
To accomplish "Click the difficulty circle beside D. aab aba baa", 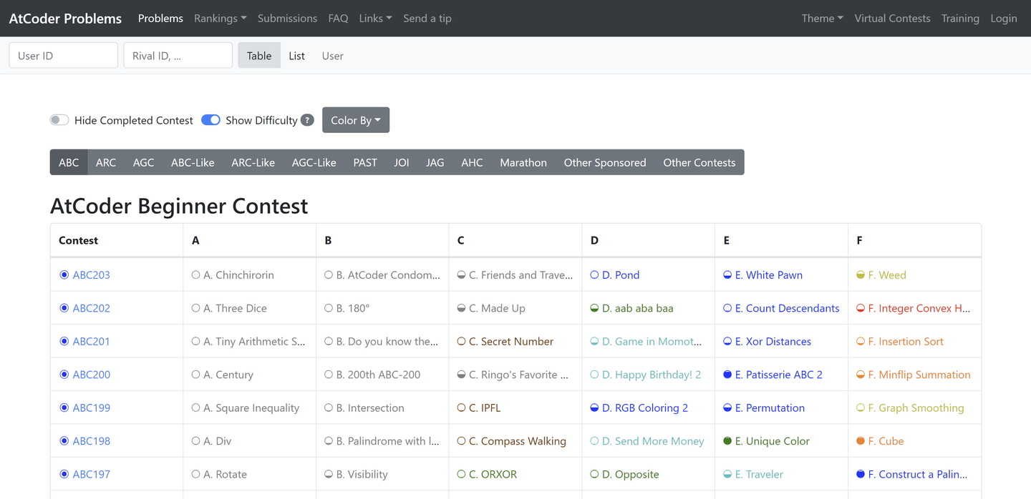I will tap(594, 308).
